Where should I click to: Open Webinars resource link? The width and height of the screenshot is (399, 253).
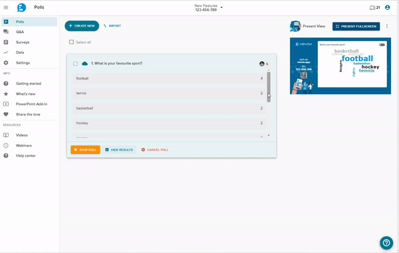(24, 145)
